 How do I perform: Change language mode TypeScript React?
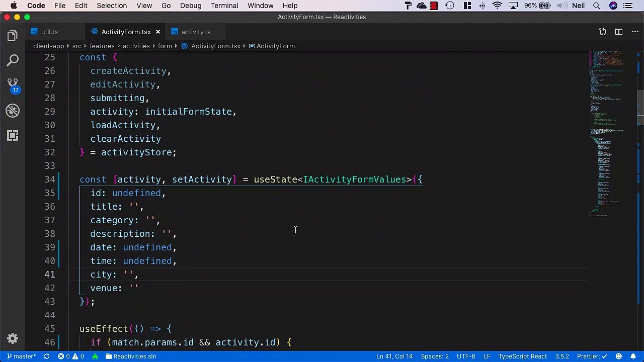[523, 356]
